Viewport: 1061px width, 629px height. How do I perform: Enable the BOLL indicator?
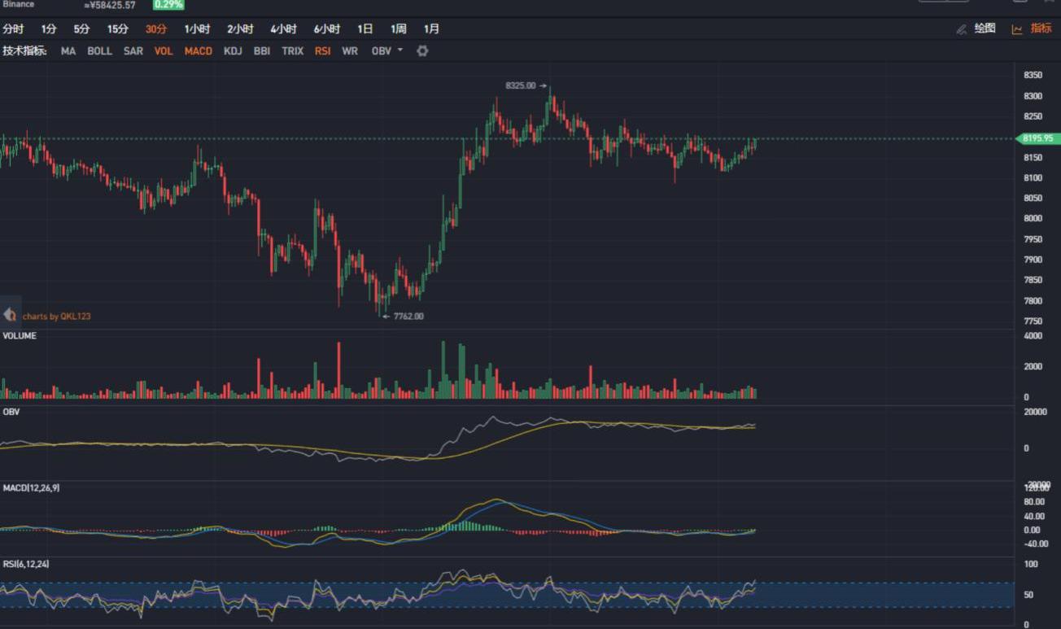coord(99,50)
